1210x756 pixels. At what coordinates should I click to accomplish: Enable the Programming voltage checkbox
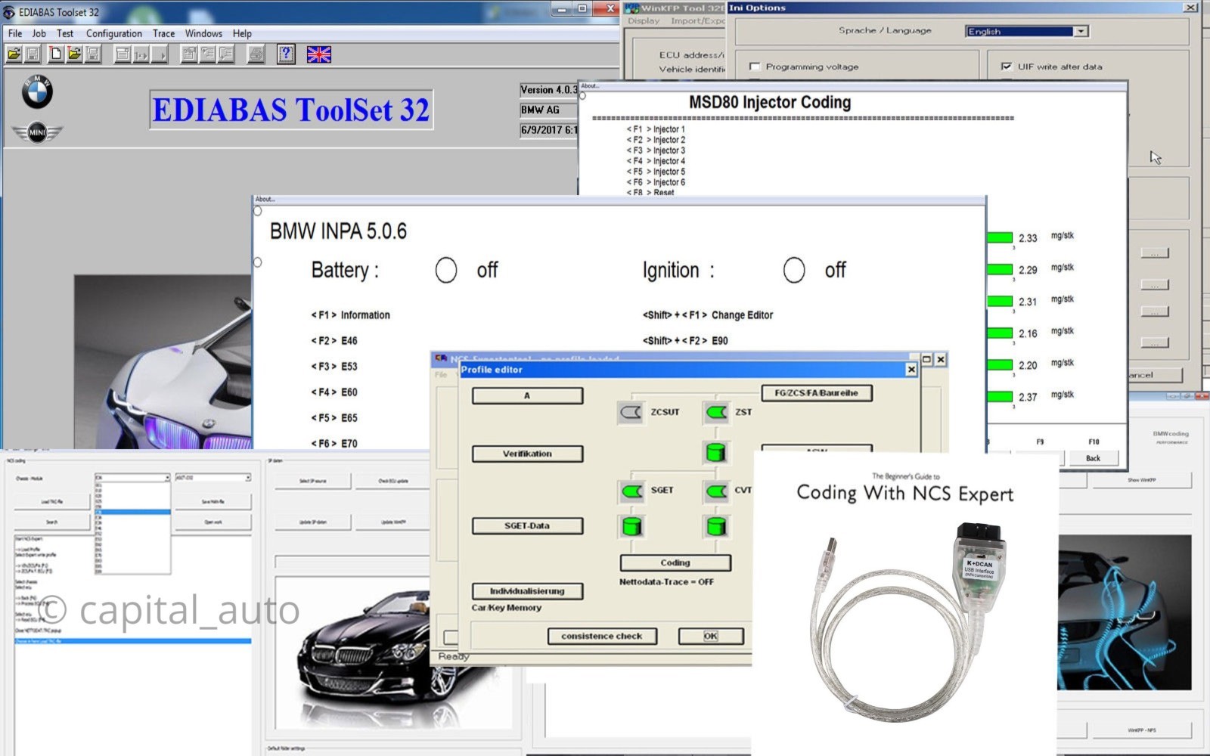pos(754,67)
